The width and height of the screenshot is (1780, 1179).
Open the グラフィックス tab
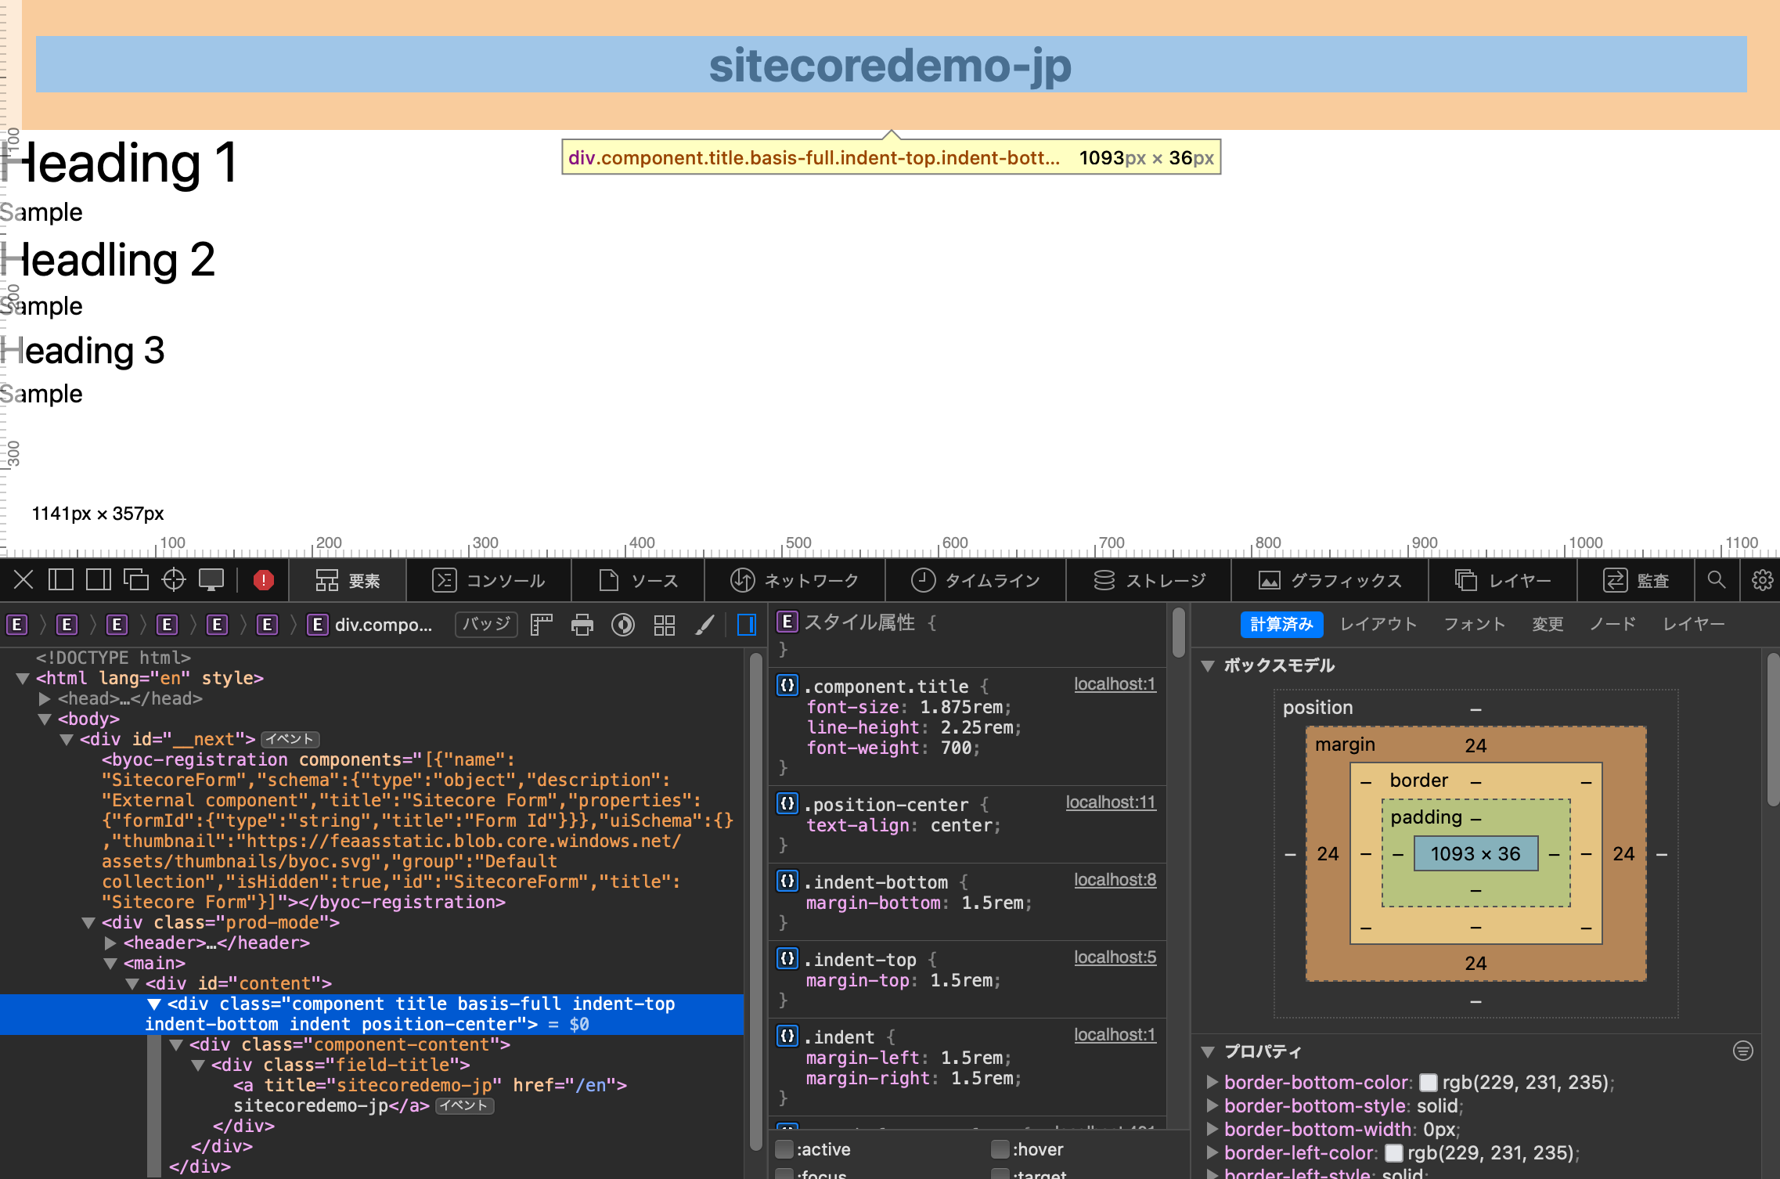pyautogui.click(x=1330, y=580)
